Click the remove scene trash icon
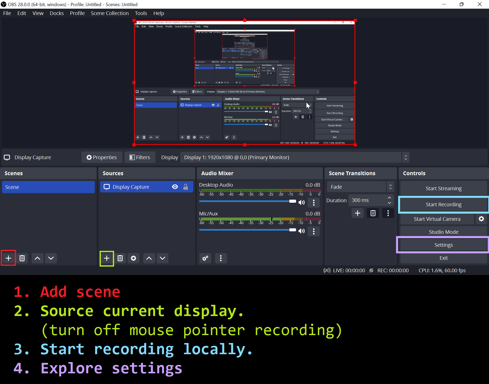Image resolution: width=489 pixels, height=384 pixels. 22,258
